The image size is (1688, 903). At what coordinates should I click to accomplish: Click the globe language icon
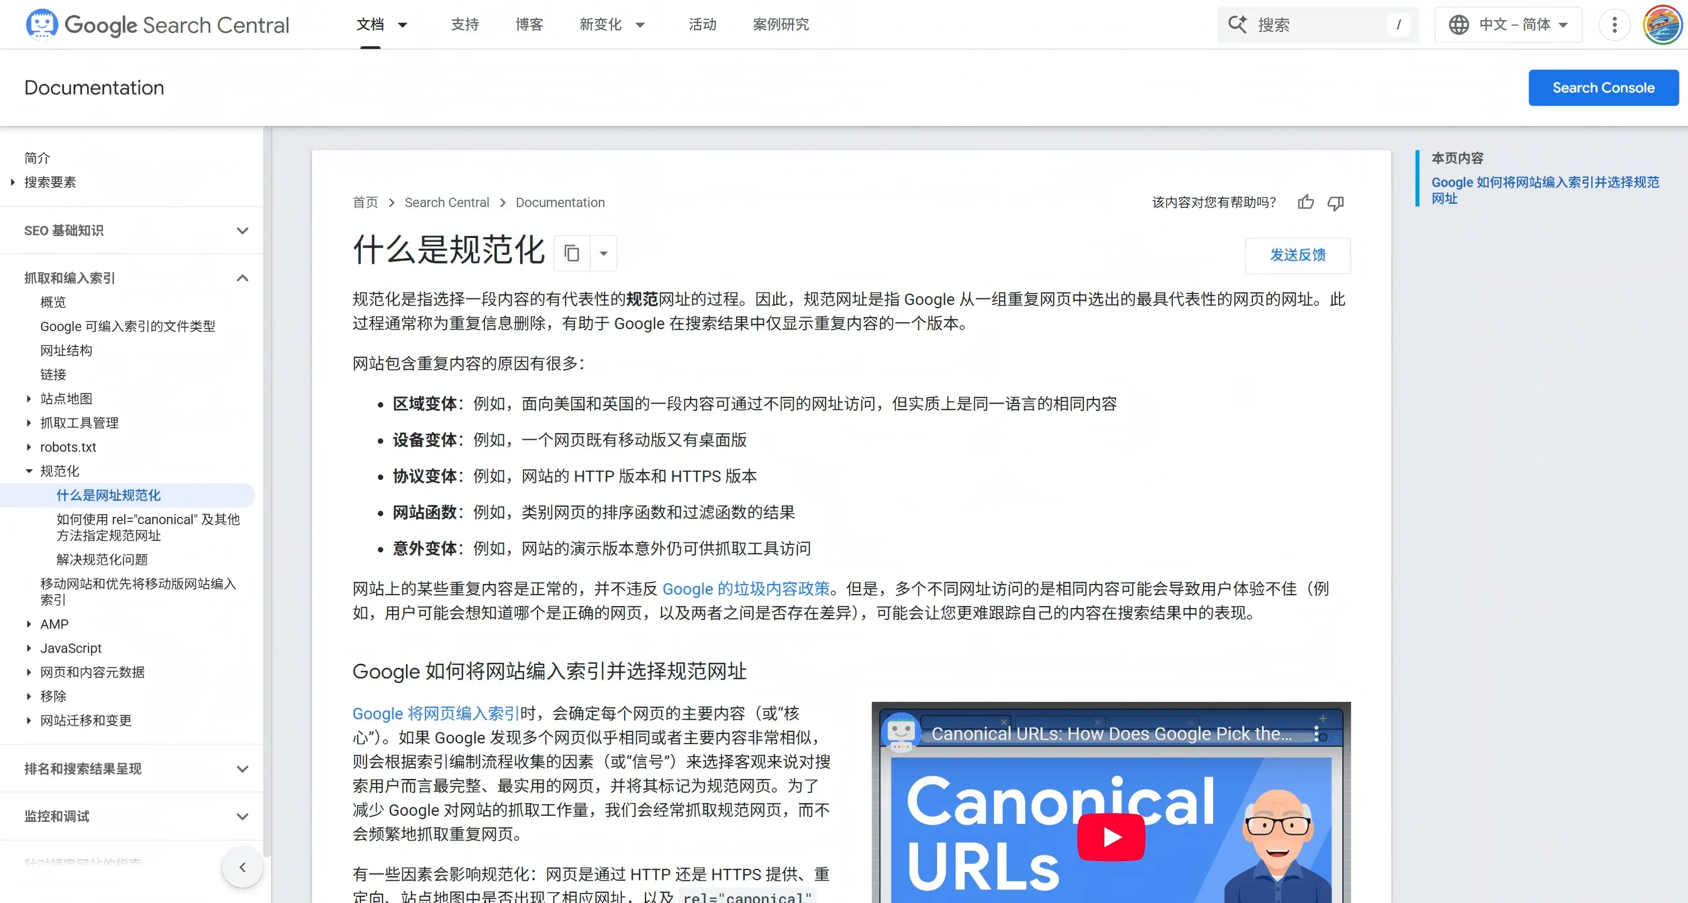[1459, 24]
